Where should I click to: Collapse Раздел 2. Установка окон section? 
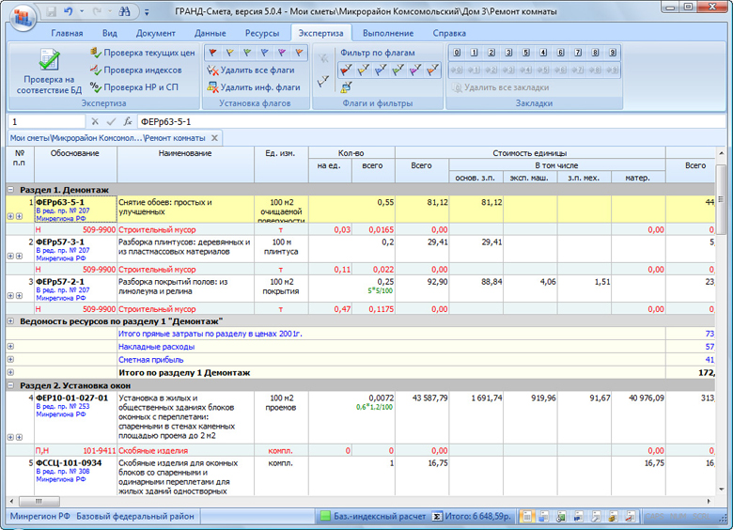[10, 385]
